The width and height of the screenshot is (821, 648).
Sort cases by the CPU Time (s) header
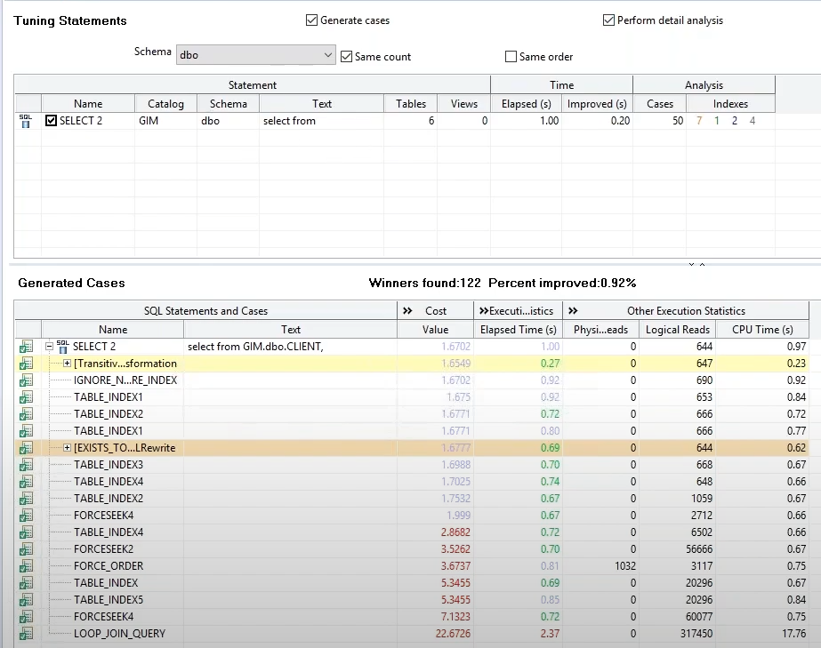(762, 330)
